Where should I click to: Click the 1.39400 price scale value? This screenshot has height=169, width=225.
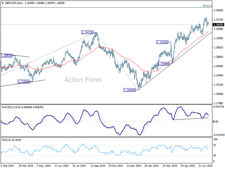tap(219, 10)
